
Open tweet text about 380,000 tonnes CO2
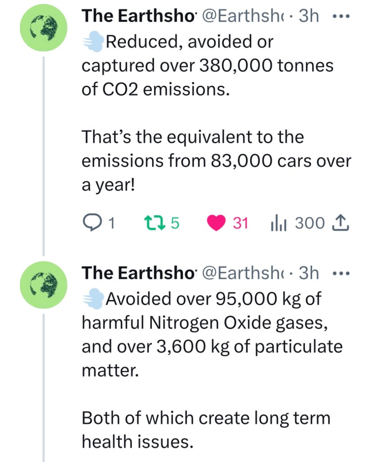pos(207,66)
